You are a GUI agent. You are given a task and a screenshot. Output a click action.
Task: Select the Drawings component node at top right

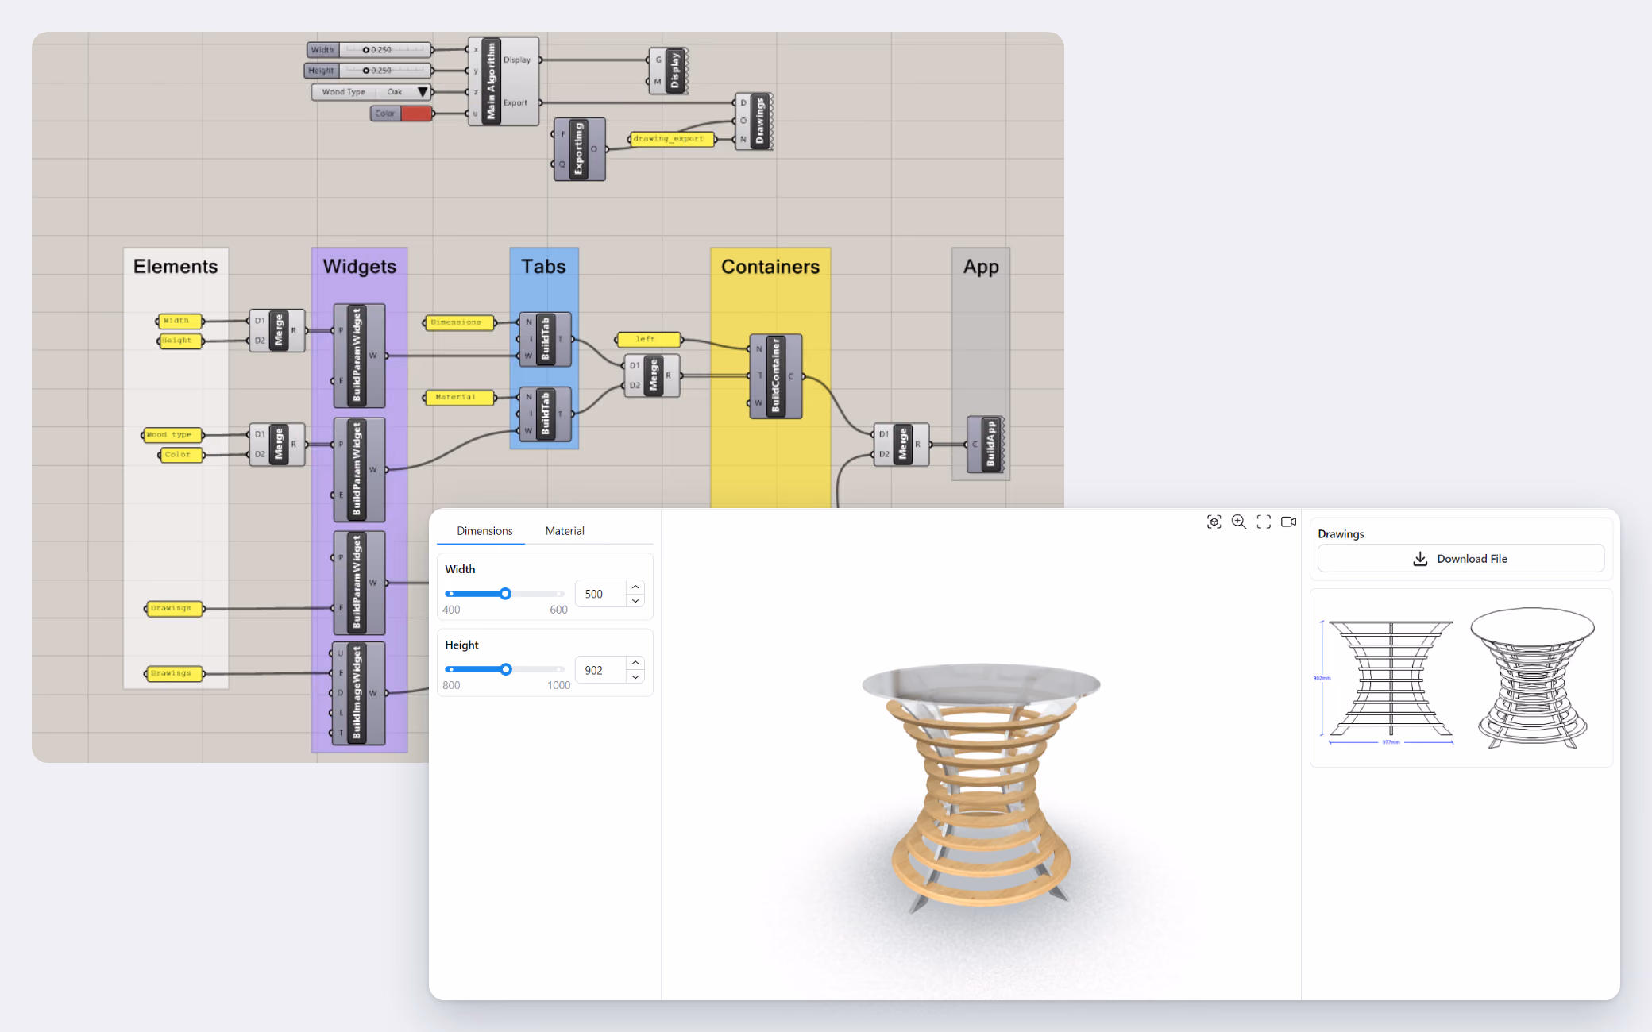coord(754,121)
